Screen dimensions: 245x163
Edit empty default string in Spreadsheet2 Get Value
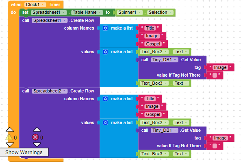215,146
